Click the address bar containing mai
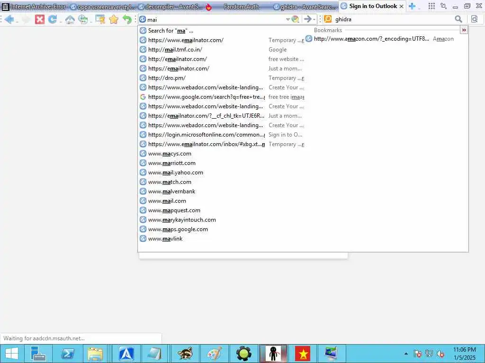 tap(215, 19)
